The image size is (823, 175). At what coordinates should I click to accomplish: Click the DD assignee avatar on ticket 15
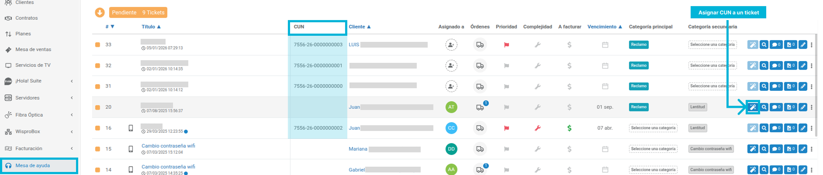click(x=451, y=149)
